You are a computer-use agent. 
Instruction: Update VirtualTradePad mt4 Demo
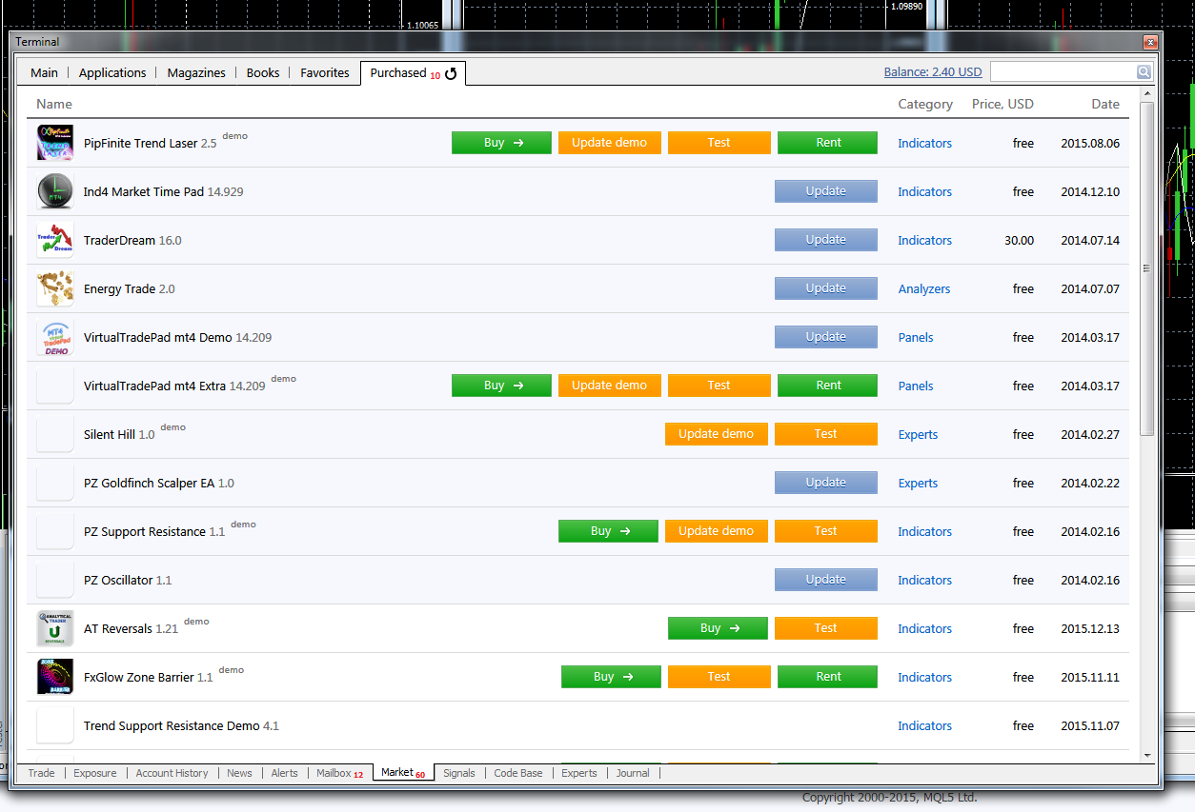[x=826, y=337]
